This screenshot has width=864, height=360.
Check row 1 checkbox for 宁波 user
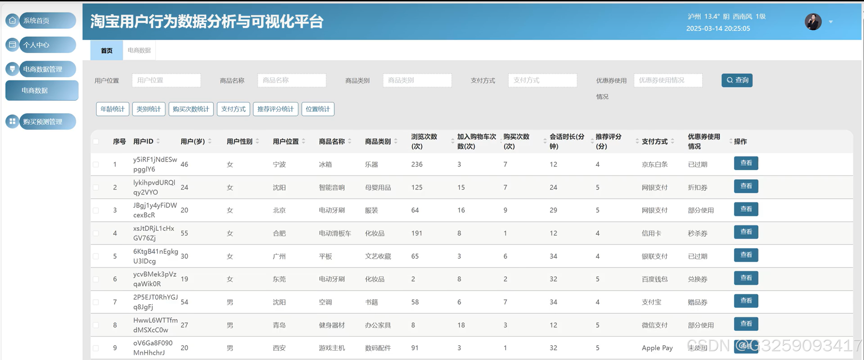click(96, 164)
